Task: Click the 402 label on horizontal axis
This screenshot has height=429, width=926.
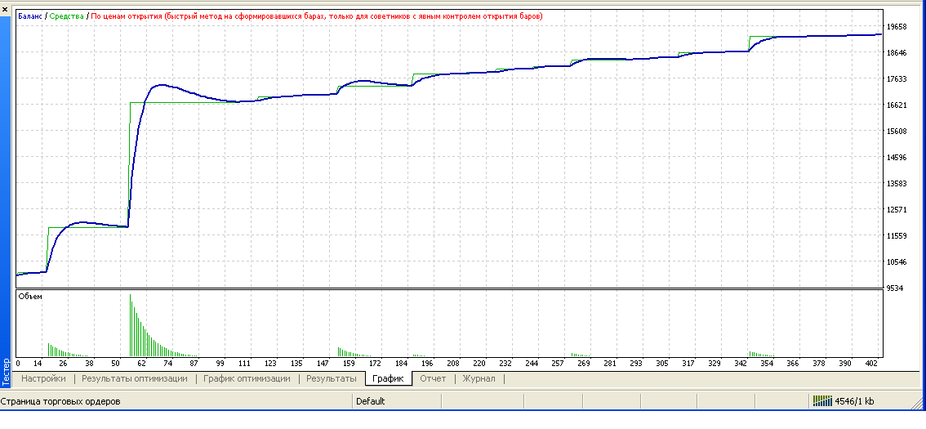Action: 871,363
